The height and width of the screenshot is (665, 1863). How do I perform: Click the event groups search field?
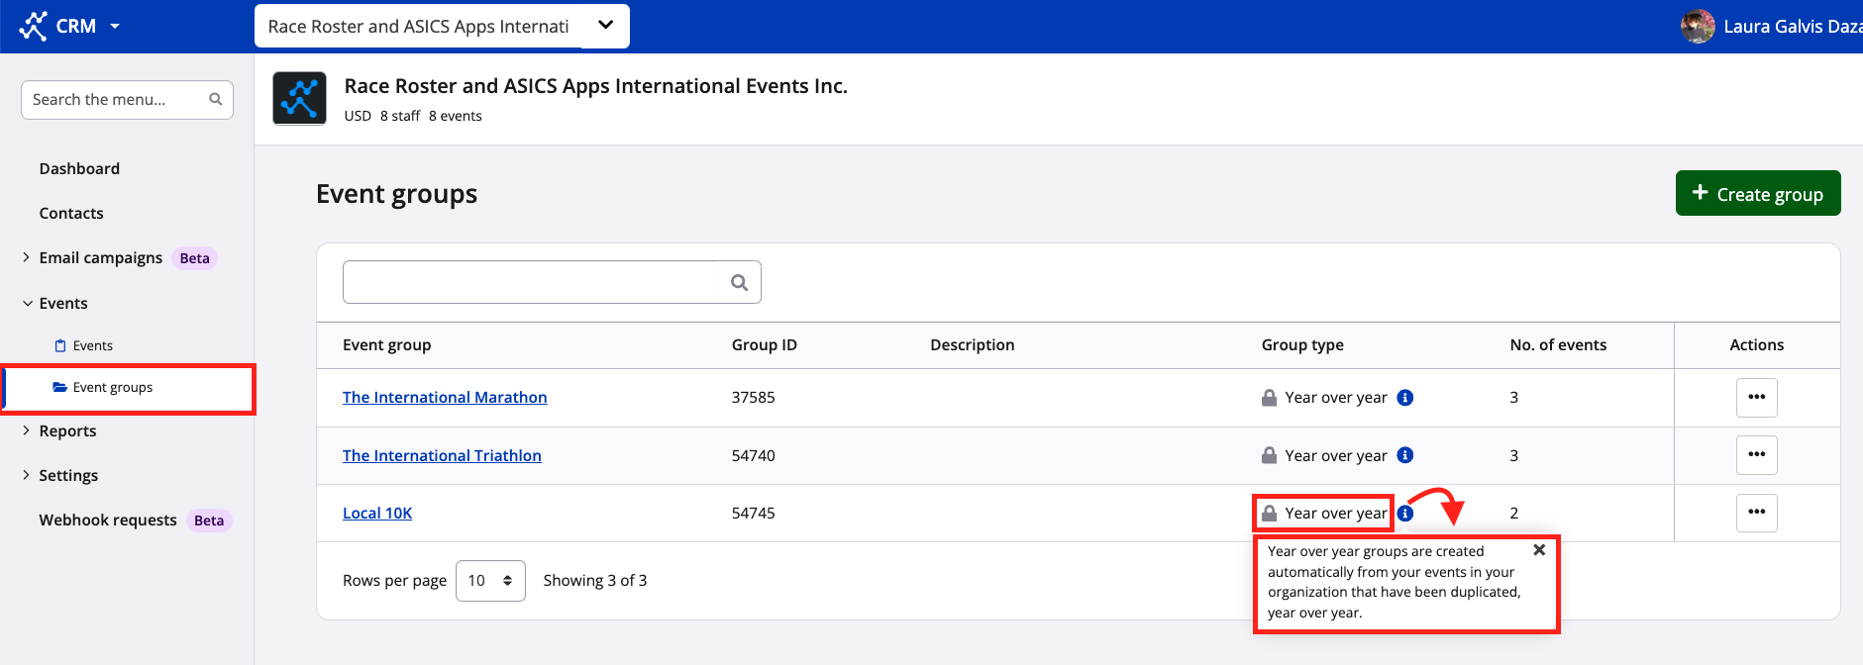(x=535, y=282)
